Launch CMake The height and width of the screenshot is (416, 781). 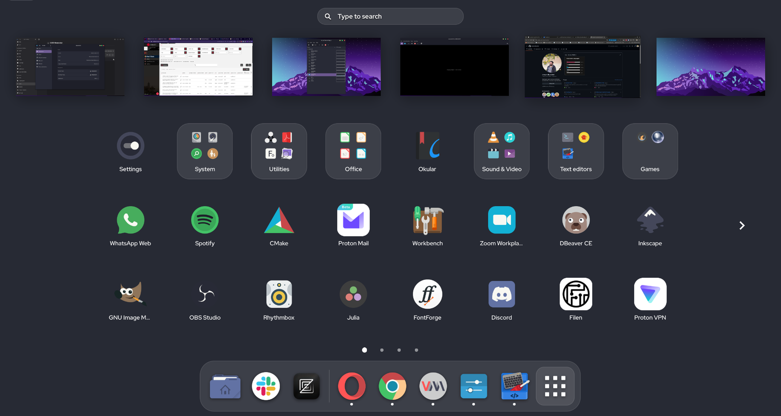tap(279, 226)
